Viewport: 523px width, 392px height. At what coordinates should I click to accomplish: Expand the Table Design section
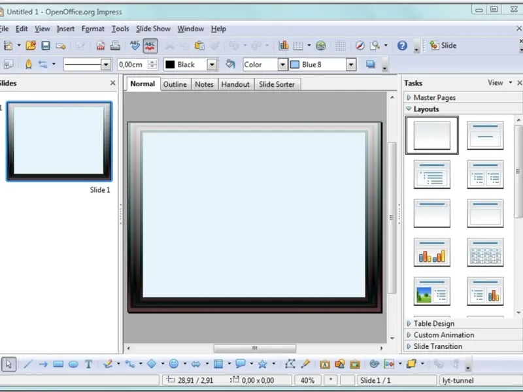pyautogui.click(x=462, y=323)
